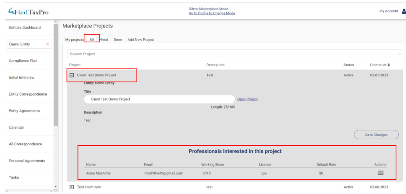This screenshot has width=406, height=194.
Task: Click Add New Project tab
Action: click(141, 40)
